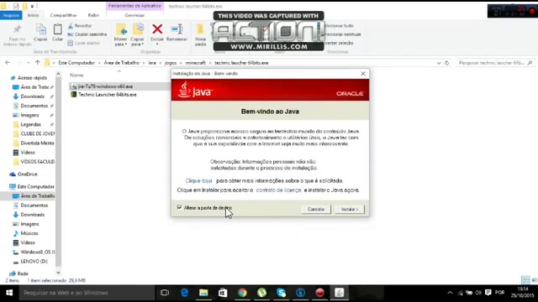Click the Colar clipboard icon

[58, 30]
